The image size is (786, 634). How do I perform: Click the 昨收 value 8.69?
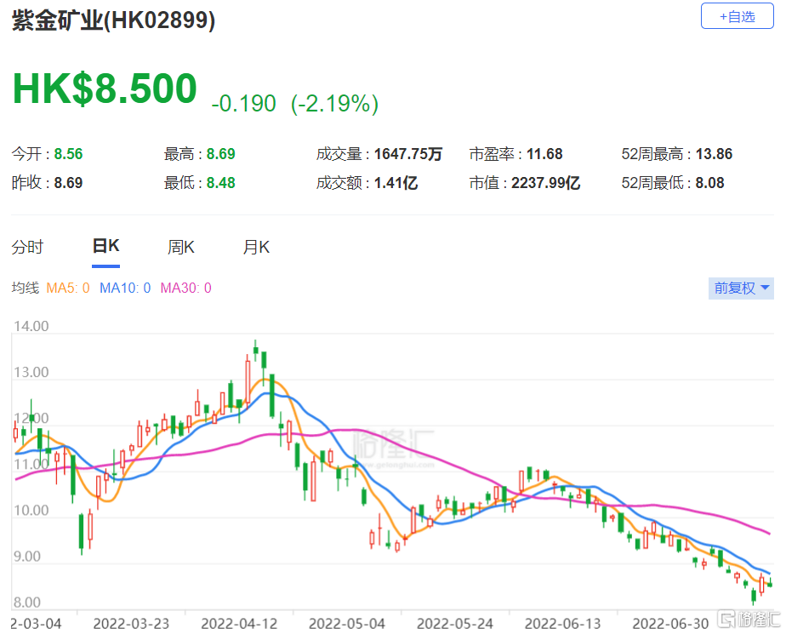pos(68,183)
